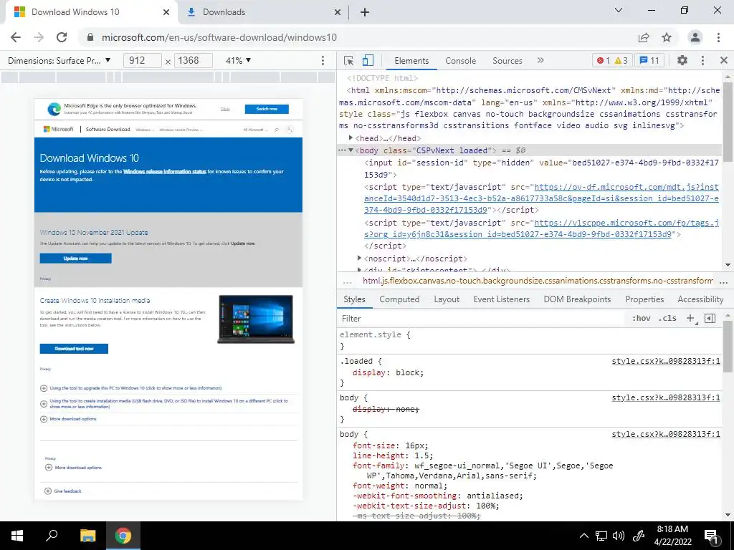Open the Windows Start menu
The width and height of the screenshot is (734, 550).
coord(17,536)
